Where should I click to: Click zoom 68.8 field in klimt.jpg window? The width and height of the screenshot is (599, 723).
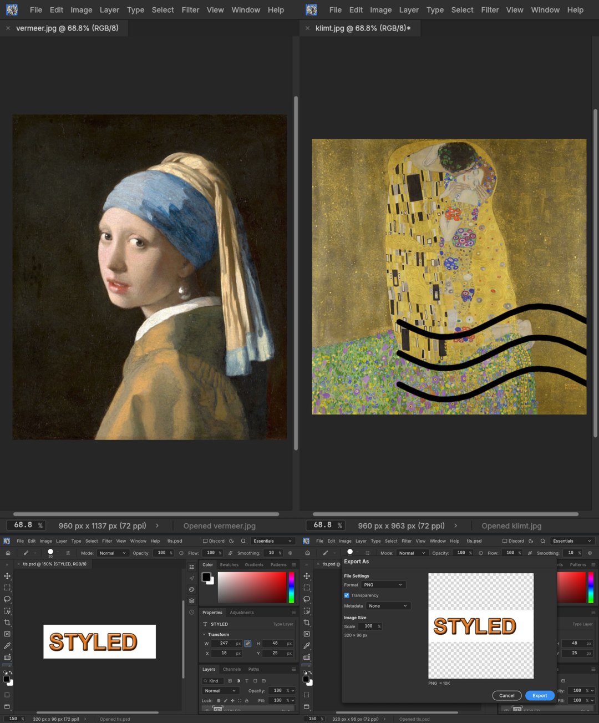pyautogui.click(x=325, y=525)
